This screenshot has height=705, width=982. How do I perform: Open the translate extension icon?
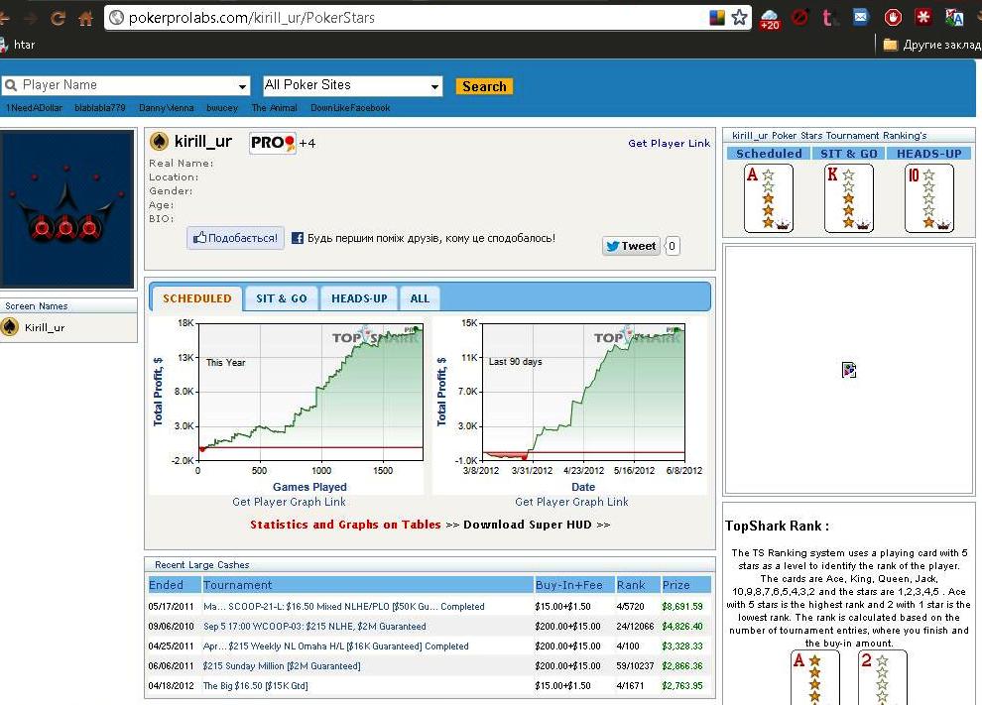click(x=954, y=18)
